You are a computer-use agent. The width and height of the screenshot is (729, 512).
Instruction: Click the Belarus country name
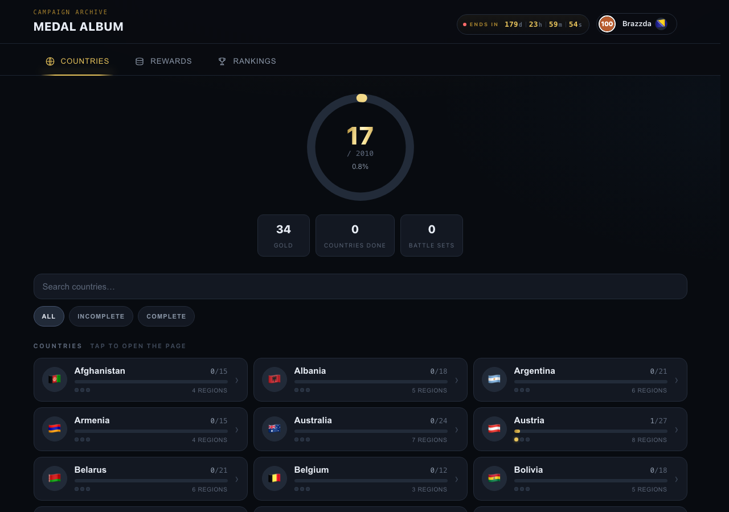[91, 470]
